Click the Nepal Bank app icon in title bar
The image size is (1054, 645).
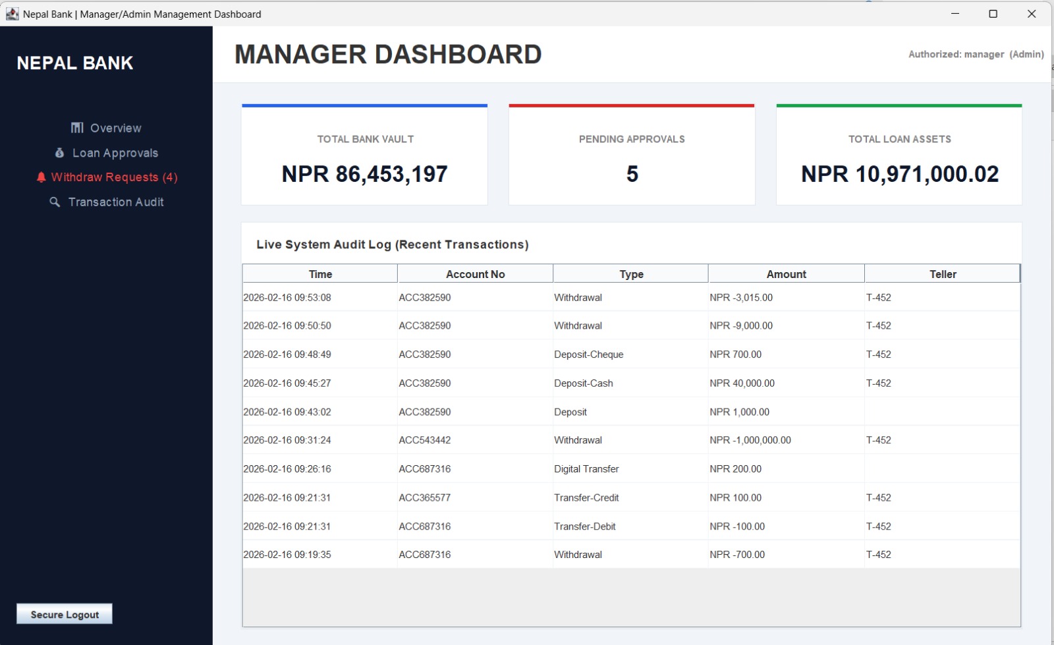click(12, 14)
